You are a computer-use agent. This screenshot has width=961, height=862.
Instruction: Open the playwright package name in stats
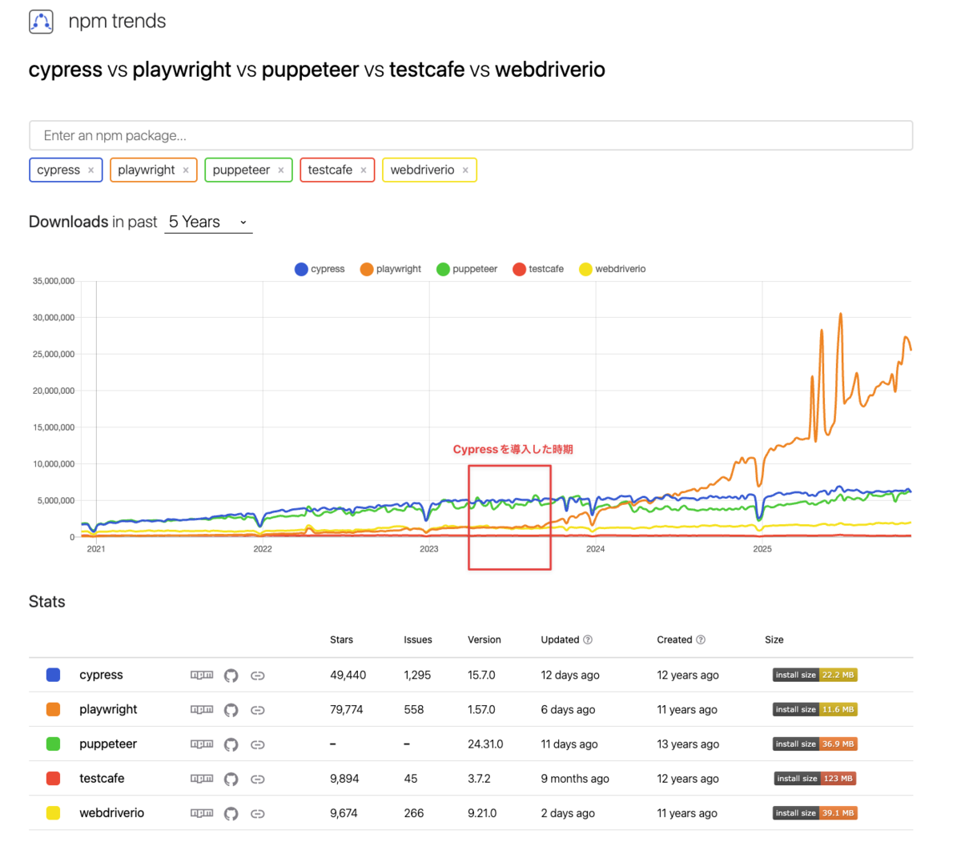tap(108, 709)
